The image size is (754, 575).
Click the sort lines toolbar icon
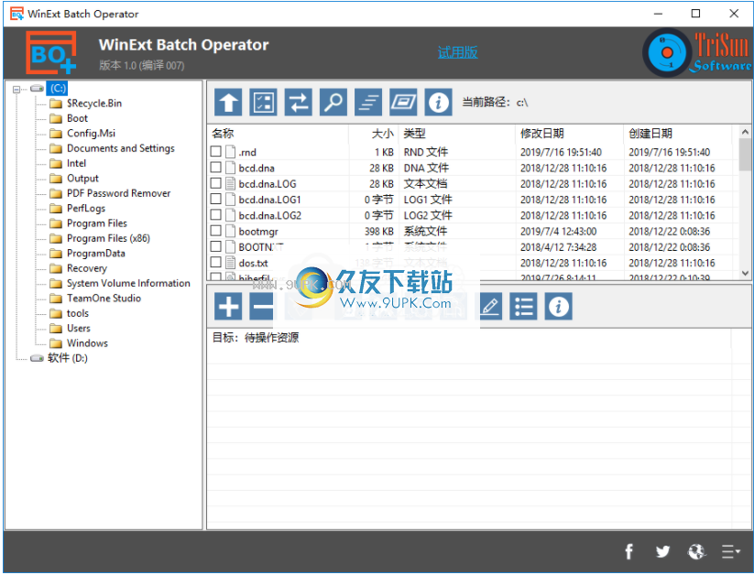click(x=368, y=102)
